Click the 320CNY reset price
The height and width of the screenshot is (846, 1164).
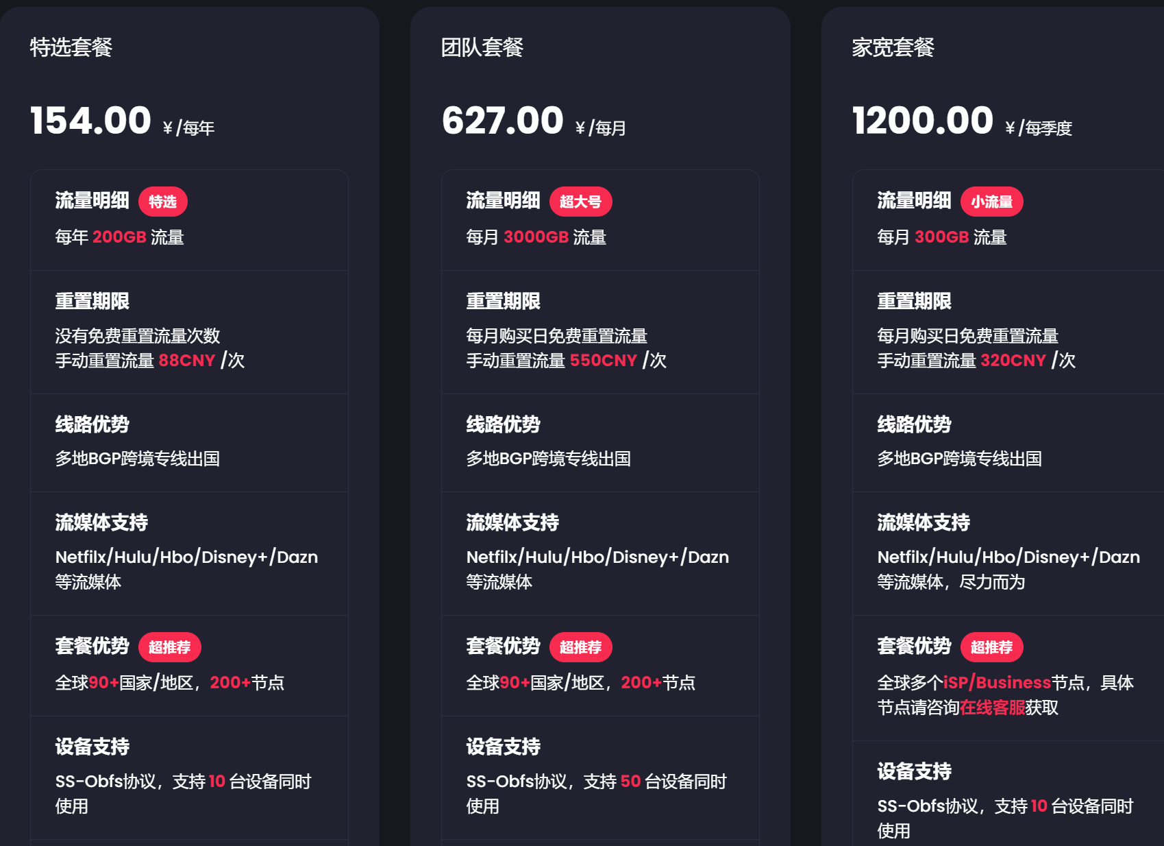(x=1013, y=361)
